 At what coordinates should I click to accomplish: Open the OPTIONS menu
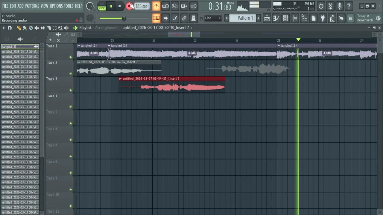tap(56, 6)
